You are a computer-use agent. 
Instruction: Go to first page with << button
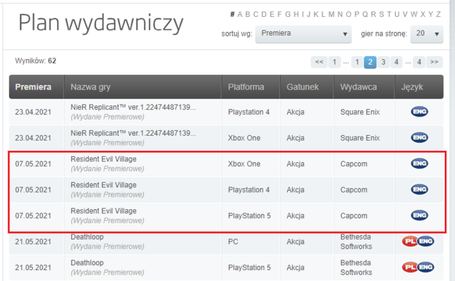click(319, 62)
